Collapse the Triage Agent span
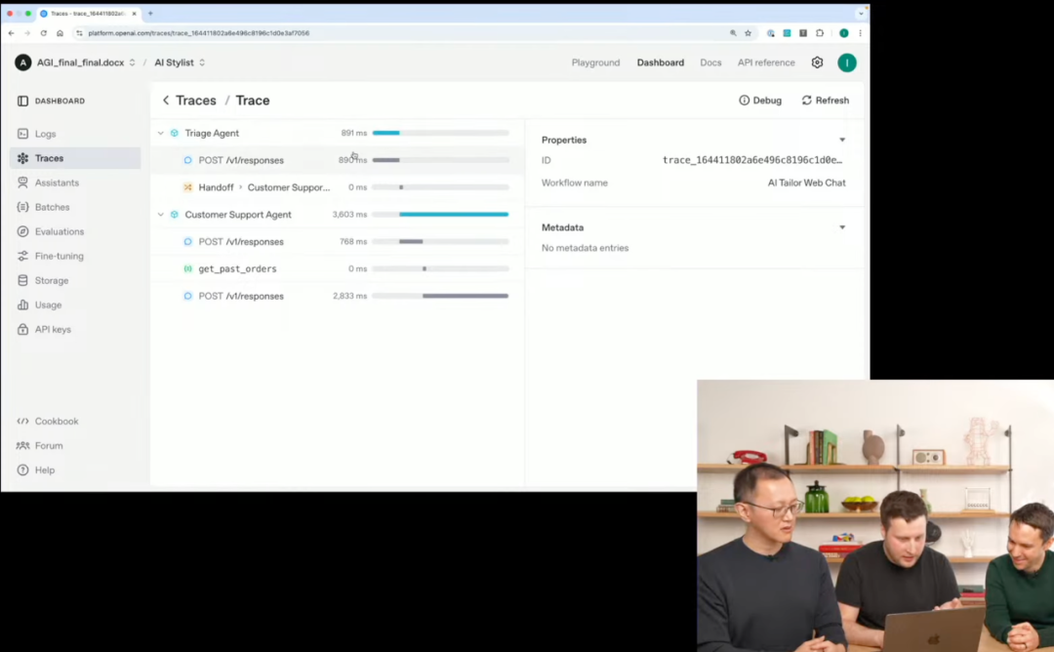Viewport: 1054px width, 652px height. pos(161,133)
